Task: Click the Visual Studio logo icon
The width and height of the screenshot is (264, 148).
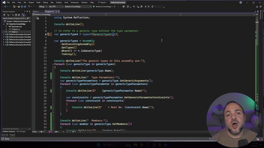Action: tap(4, 2)
